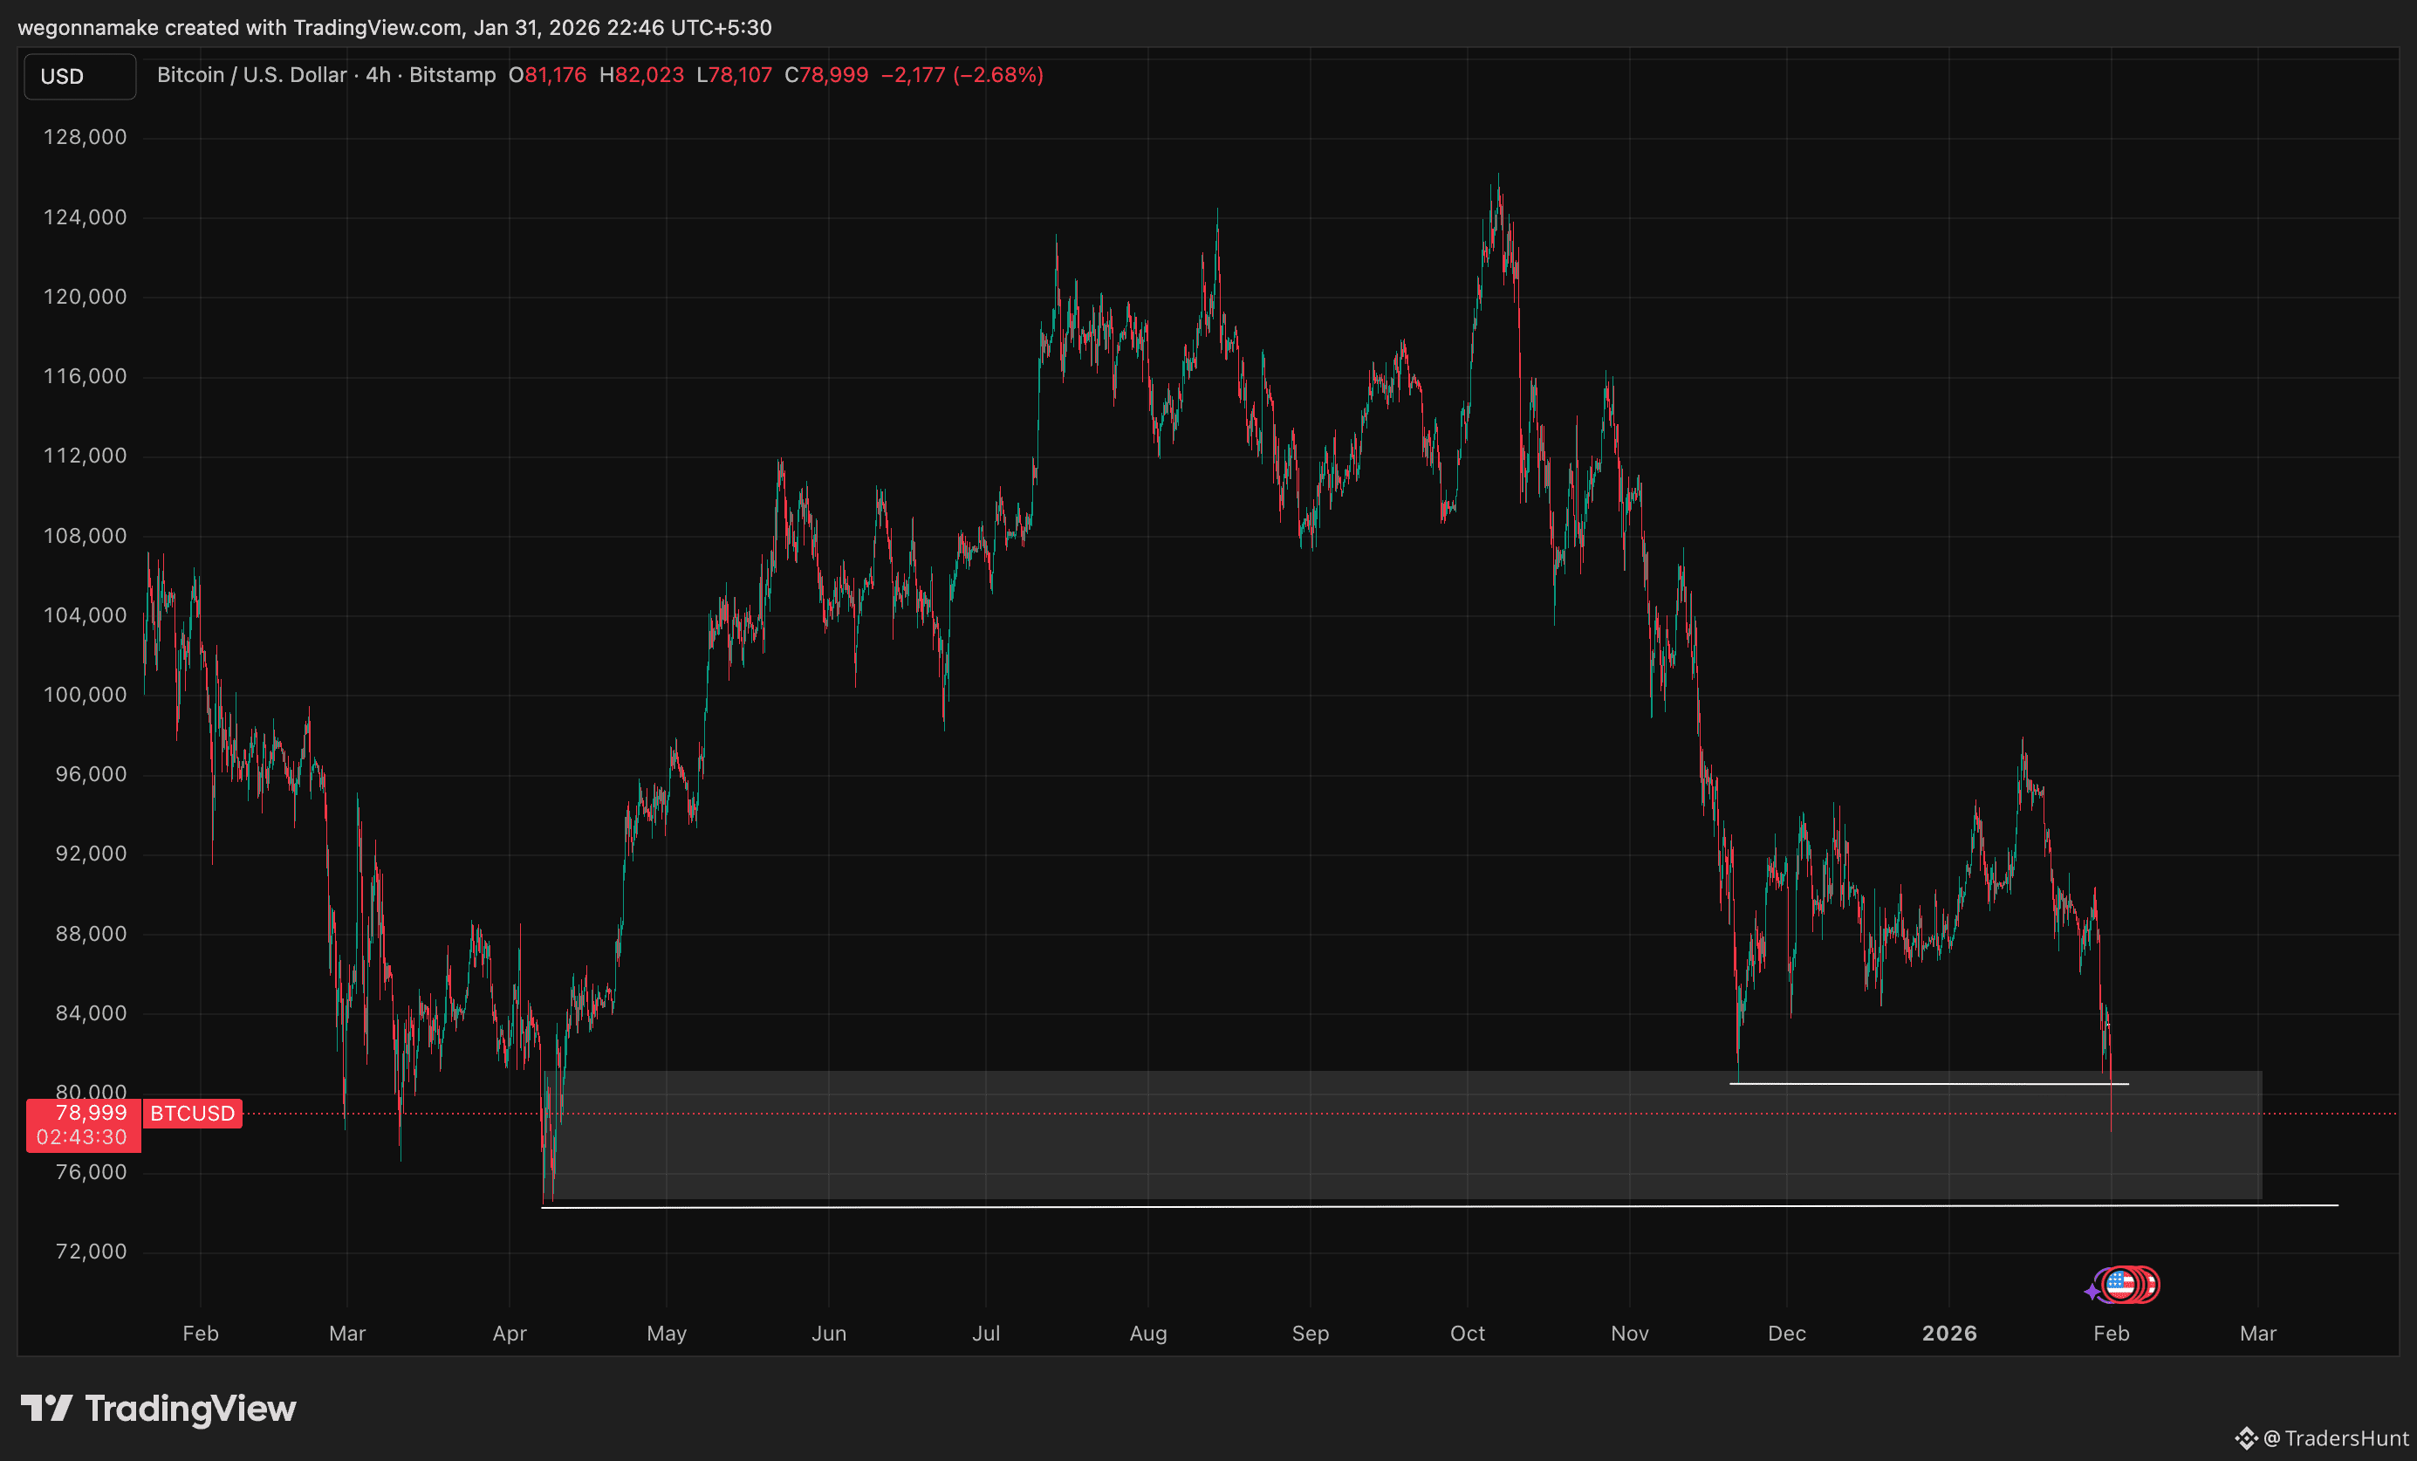This screenshot has width=2417, height=1461.
Task: Click the 104,000 price axis label
Action: pyautogui.click(x=86, y=616)
